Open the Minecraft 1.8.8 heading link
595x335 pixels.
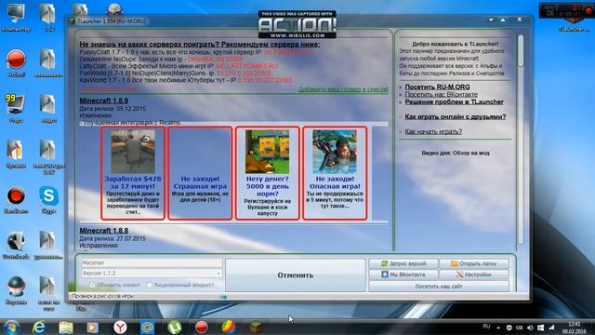(x=103, y=231)
